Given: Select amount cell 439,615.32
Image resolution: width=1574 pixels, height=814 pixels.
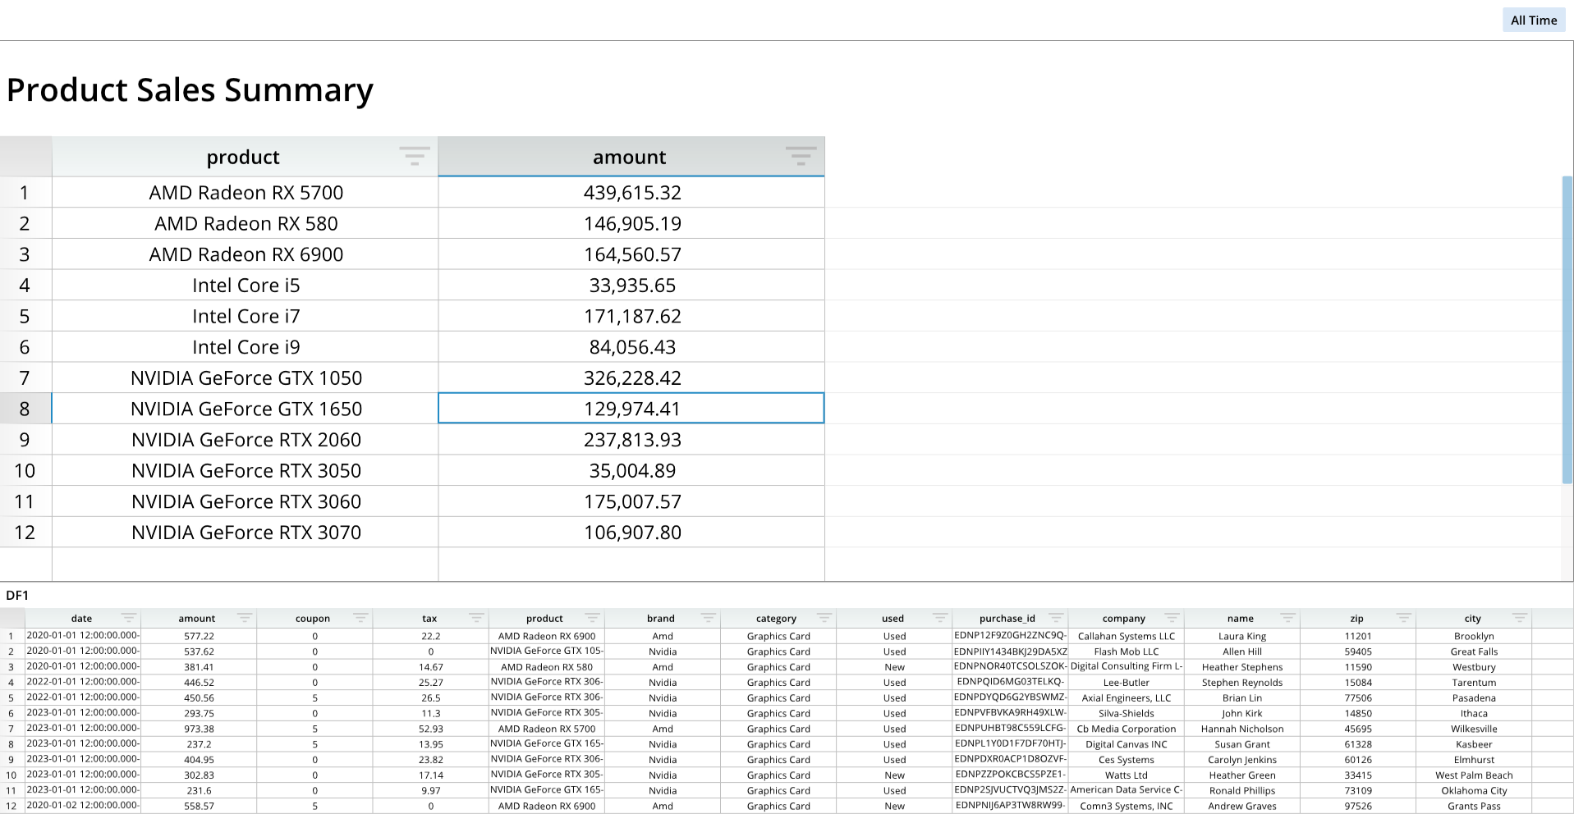Looking at the screenshot, I should point(631,192).
